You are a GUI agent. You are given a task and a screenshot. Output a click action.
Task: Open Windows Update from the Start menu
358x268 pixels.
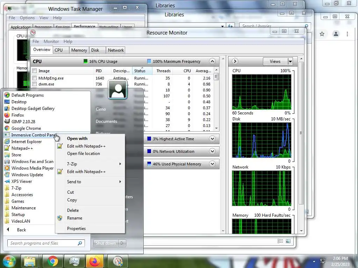pos(27,174)
